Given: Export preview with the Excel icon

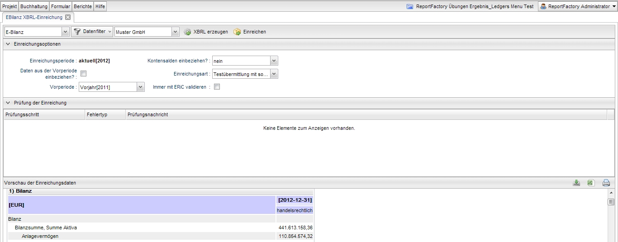Looking at the screenshot, I should [x=590, y=183].
